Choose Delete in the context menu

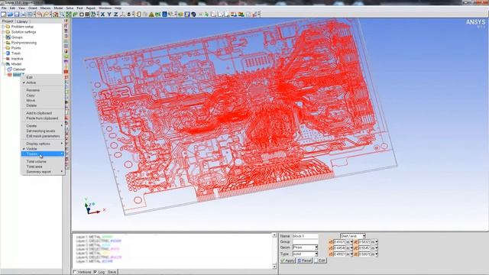31,105
